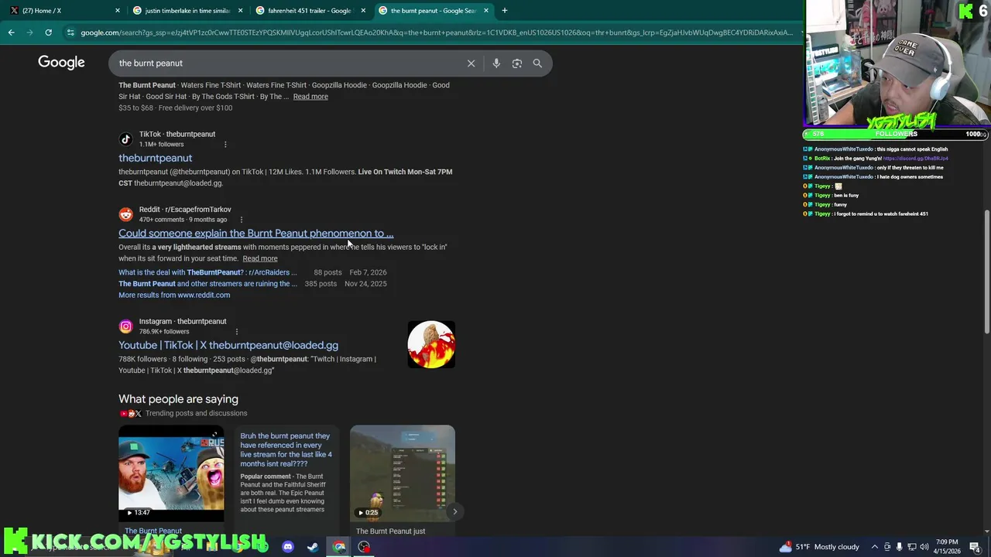991x557 pixels.
Task: Click 'The Burnt Peanut just' video caption
Action: point(390,531)
